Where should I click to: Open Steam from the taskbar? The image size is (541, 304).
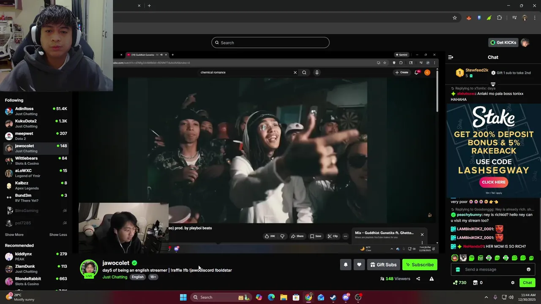click(x=333, y=297)
